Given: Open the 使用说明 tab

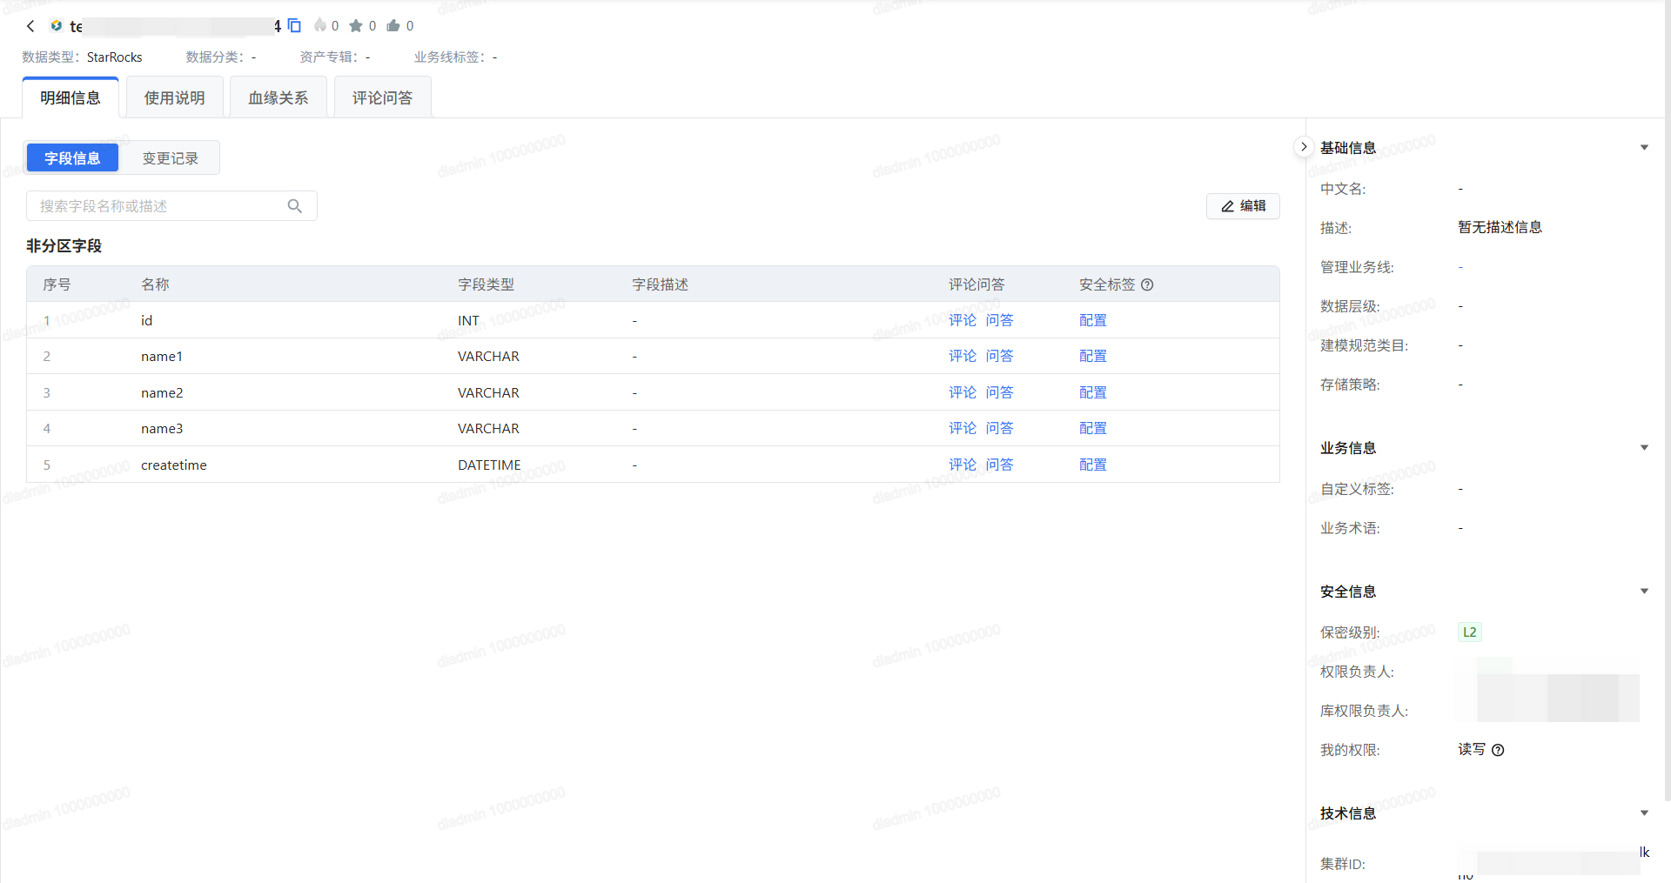Looking at the screenshot, I should 174,97.
